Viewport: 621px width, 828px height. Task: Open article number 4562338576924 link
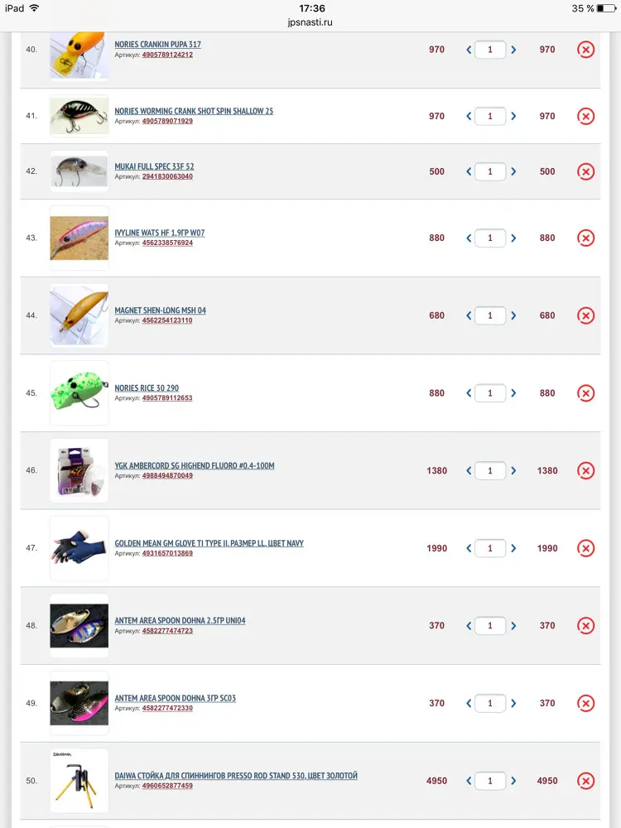coord(167,243)
